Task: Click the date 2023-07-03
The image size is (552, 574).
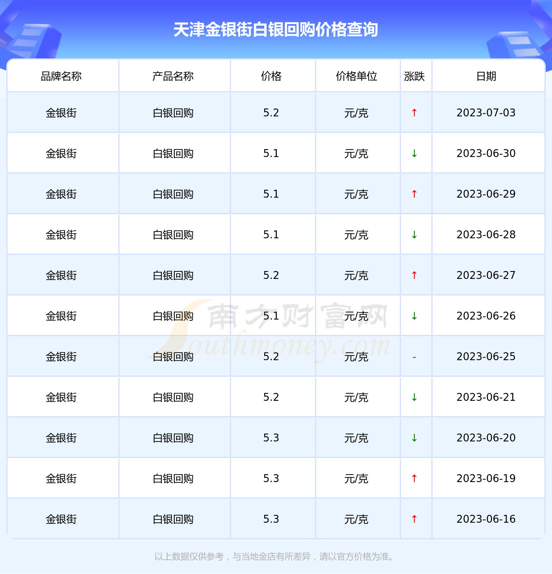Action: point(486,113)
